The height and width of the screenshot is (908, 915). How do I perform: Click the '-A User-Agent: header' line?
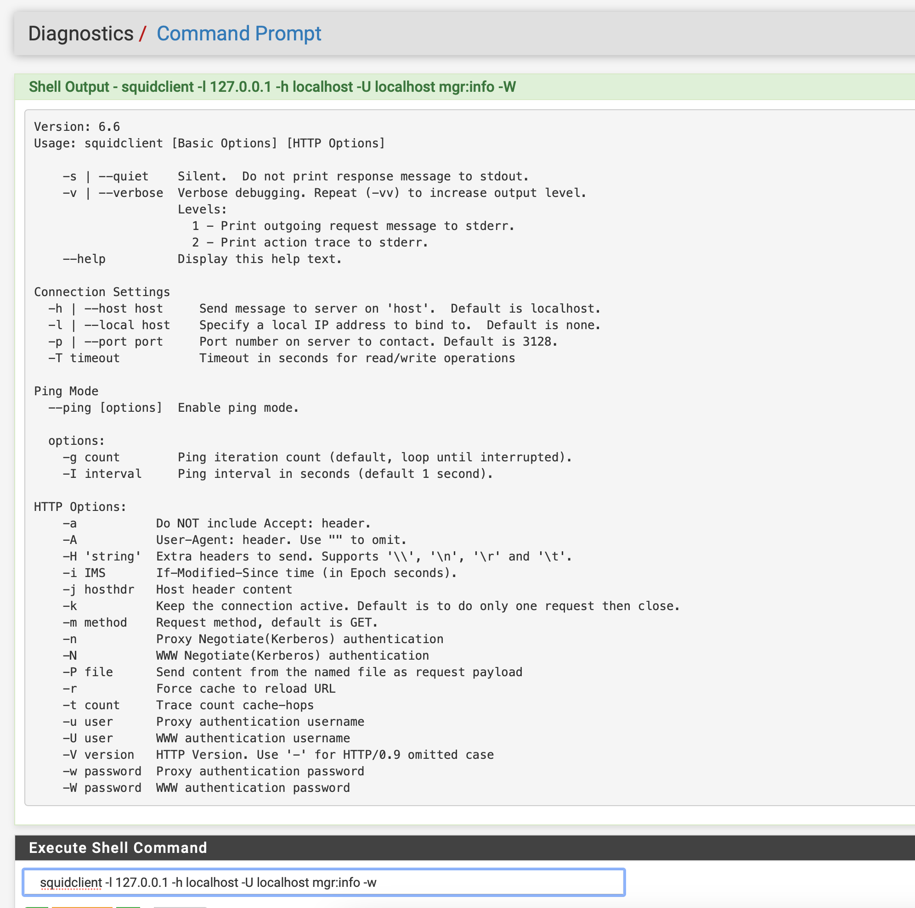(x=234, y=540)
